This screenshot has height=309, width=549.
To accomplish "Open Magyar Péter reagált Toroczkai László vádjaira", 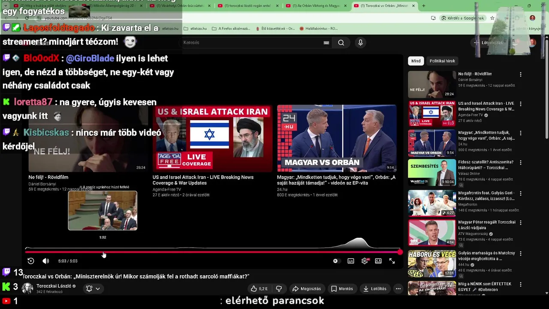I will [486, 225].
